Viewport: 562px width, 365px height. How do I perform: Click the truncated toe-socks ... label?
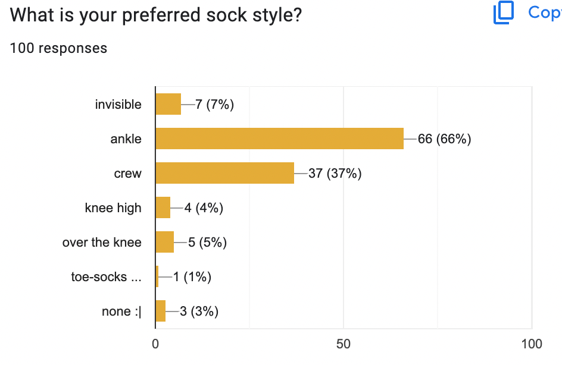[106, 276]
